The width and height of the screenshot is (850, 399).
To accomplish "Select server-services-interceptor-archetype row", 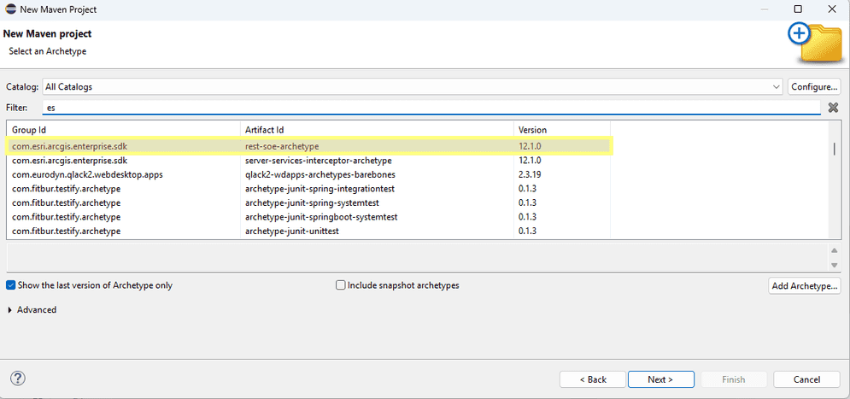I will coord(309,161).
